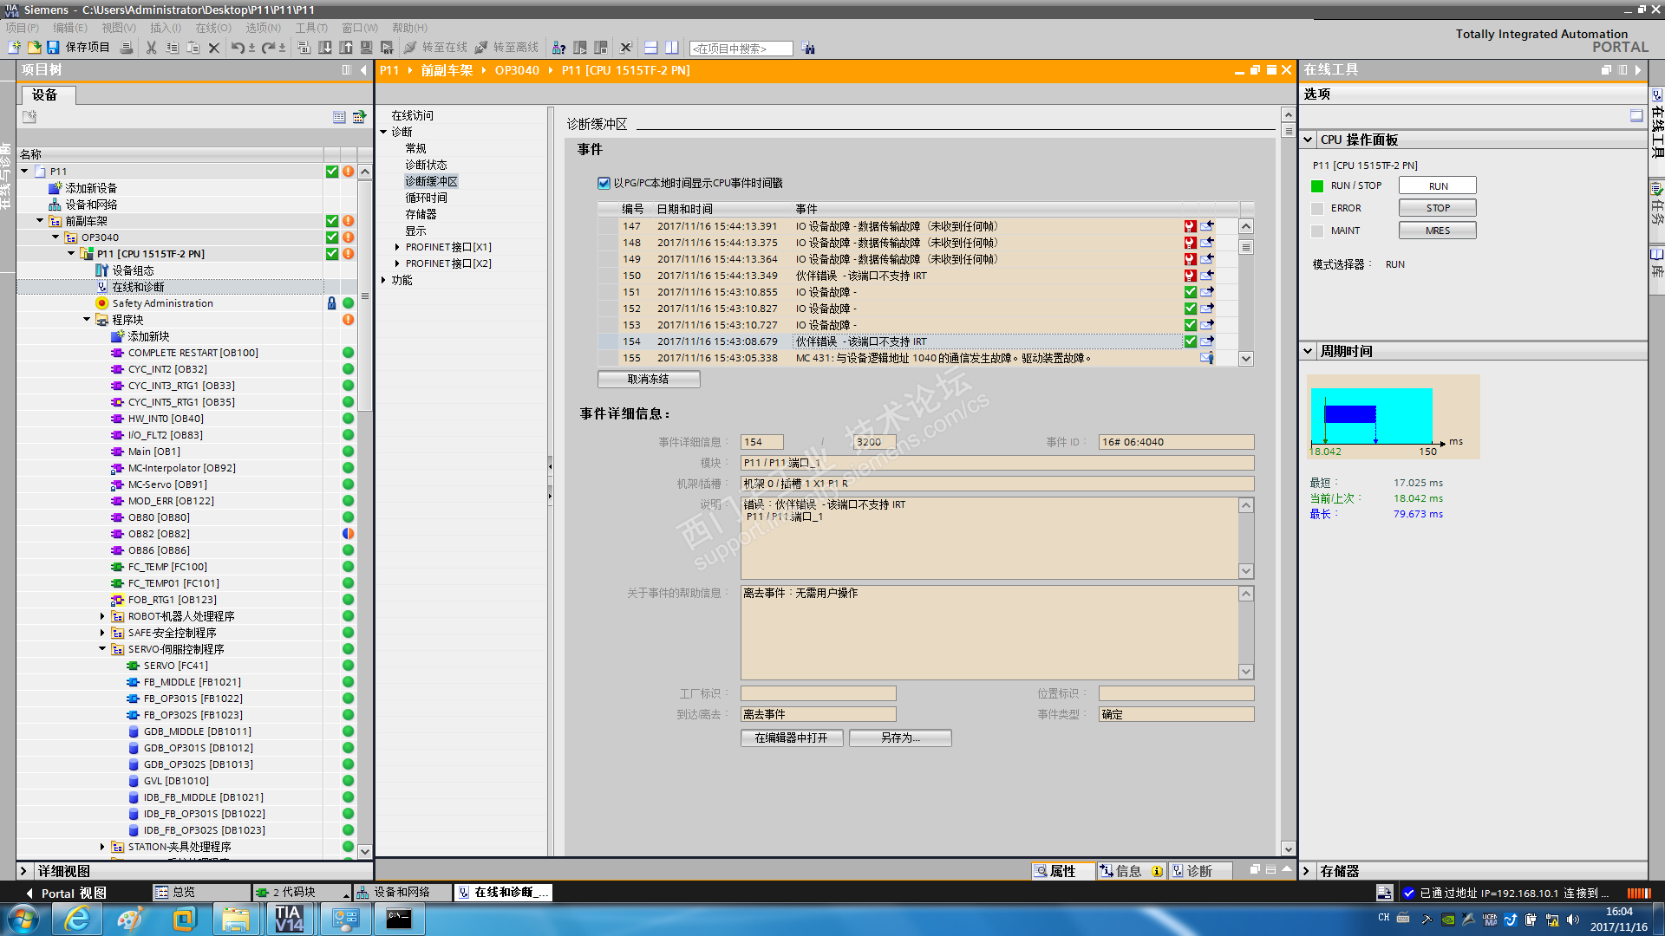Expand the ROBOT机器人处理程序 folder
Screen dimensions: 1665x936
102,616
